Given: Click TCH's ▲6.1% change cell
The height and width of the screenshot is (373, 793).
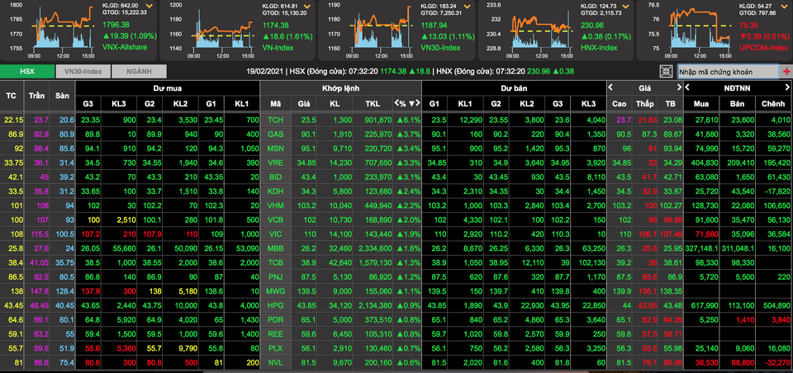Looking at the screenshot, I should (x=406, y=120).
